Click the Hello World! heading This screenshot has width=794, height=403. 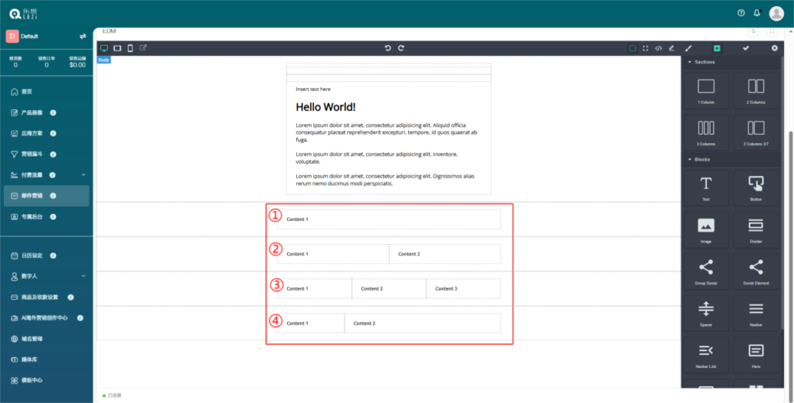[x=326, y=107]
